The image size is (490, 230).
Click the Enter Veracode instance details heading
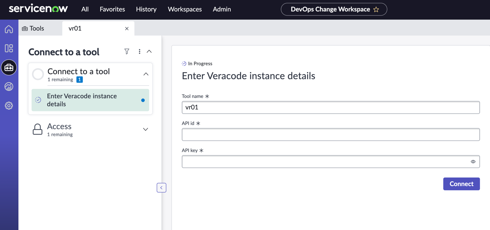click(x=248, y=76)
